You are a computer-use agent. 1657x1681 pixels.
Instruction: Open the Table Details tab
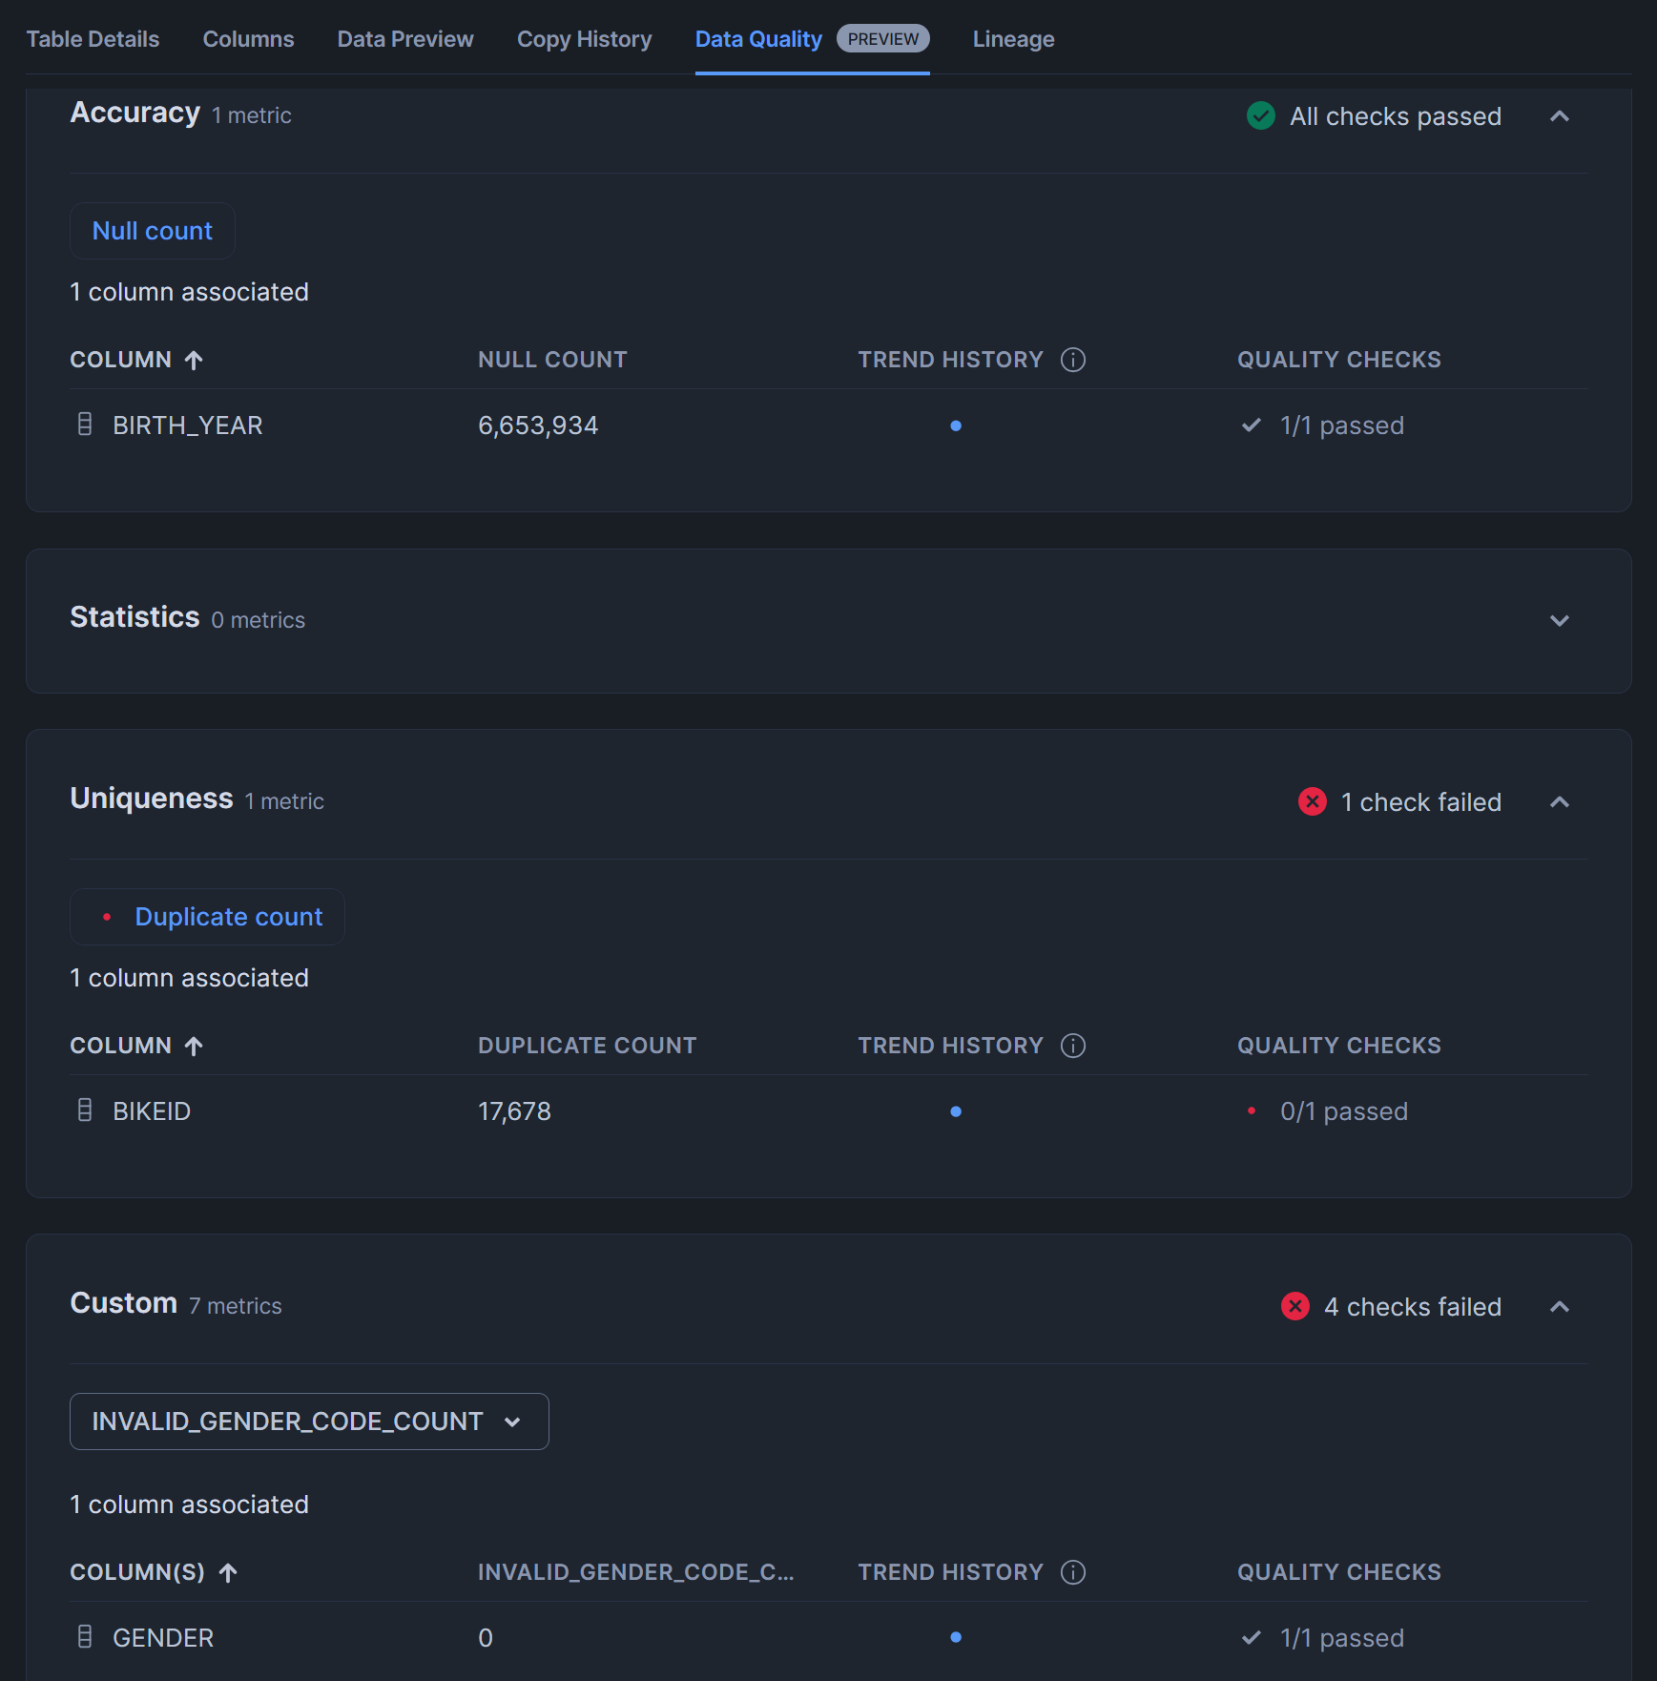point(93,39)
